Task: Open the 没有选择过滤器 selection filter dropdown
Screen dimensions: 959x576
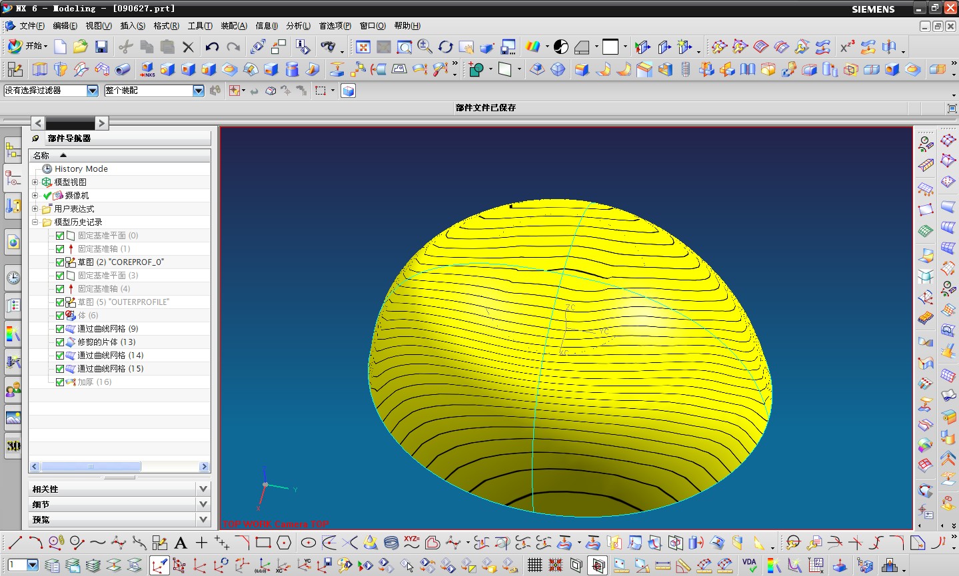Action: (93, 91)
